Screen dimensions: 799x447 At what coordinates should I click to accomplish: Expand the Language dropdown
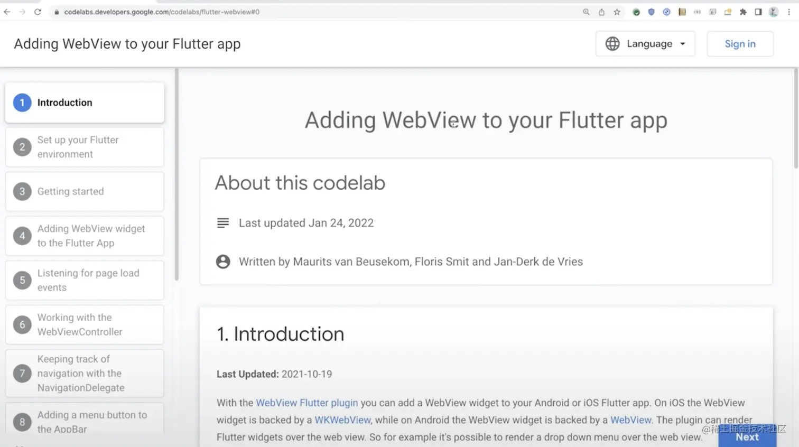click(x=645, y=44)
